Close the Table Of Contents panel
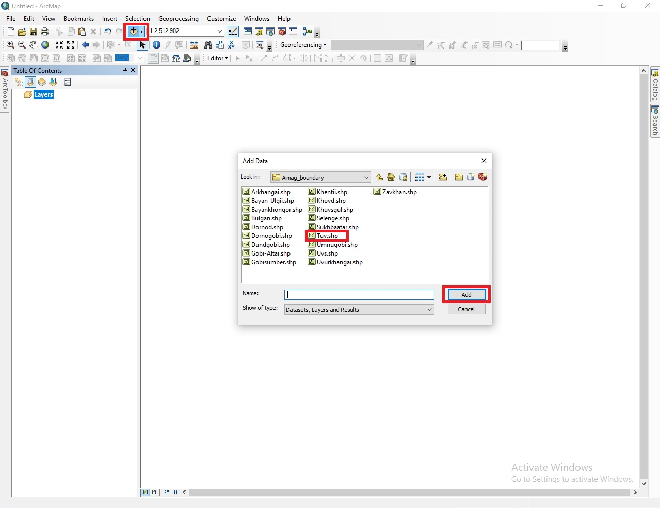 coord(133,70)
